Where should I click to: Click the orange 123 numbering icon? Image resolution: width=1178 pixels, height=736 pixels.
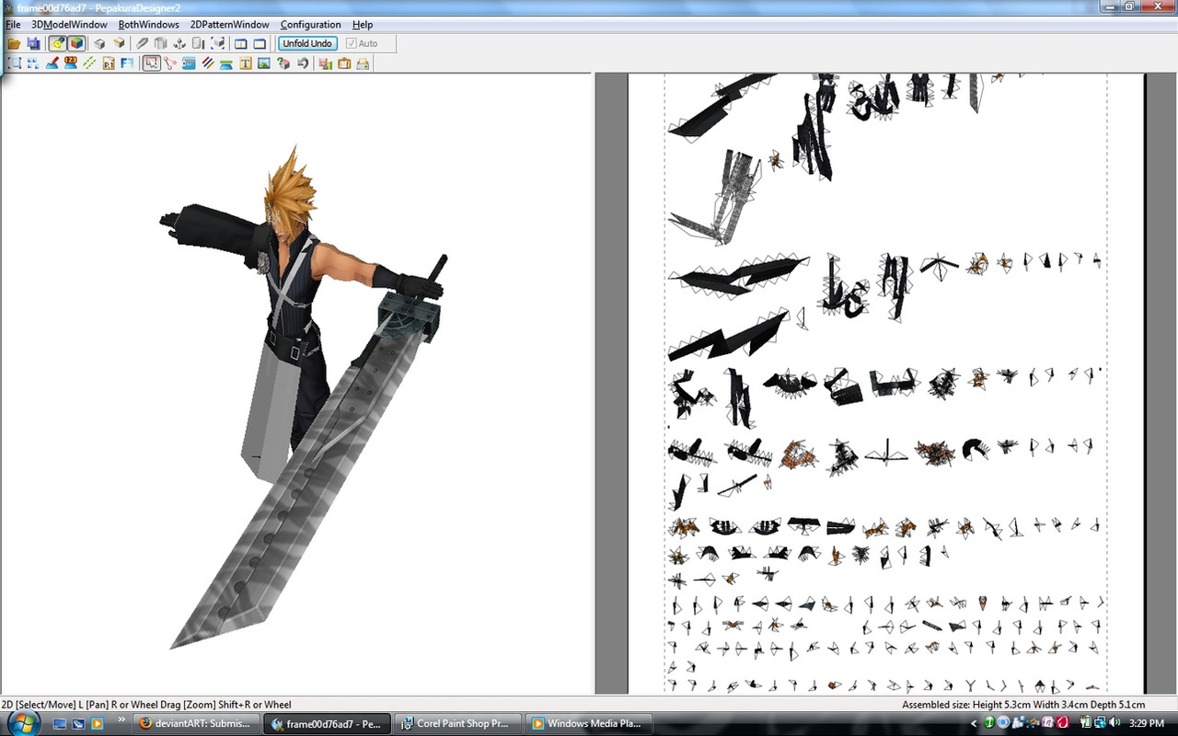(x=71, y=63)
